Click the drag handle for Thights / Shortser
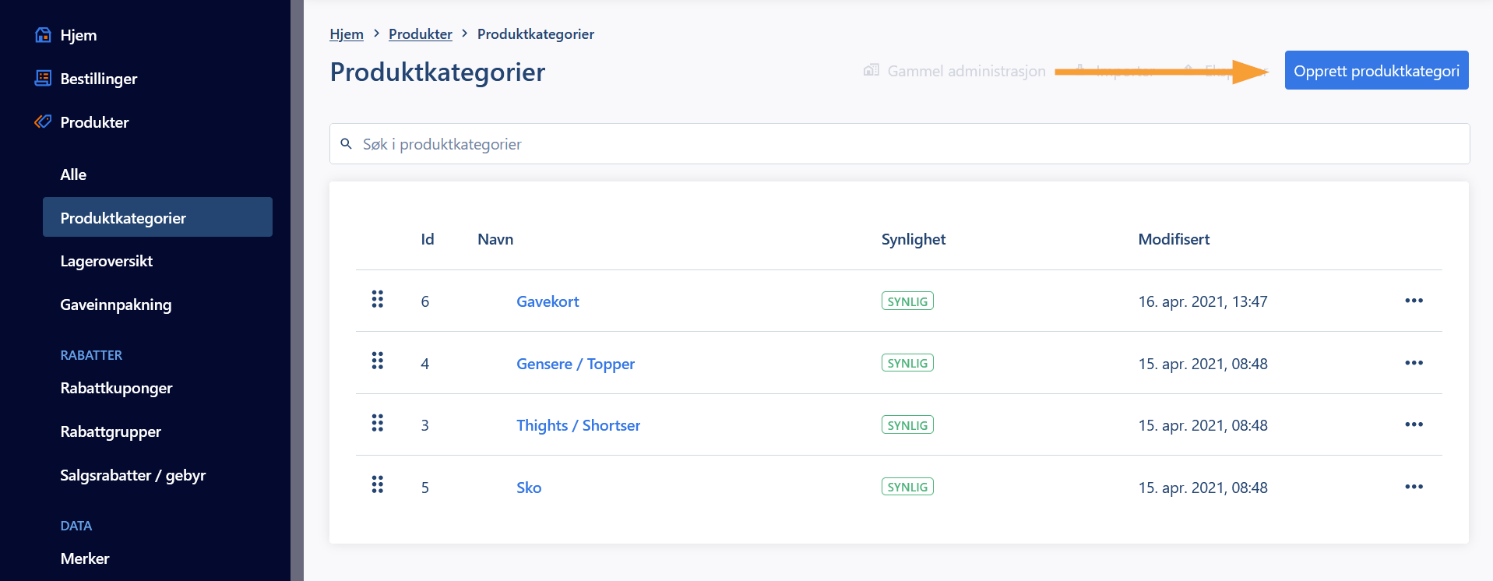The height and width of the screenshot is (581, 1493). (378, 423)
